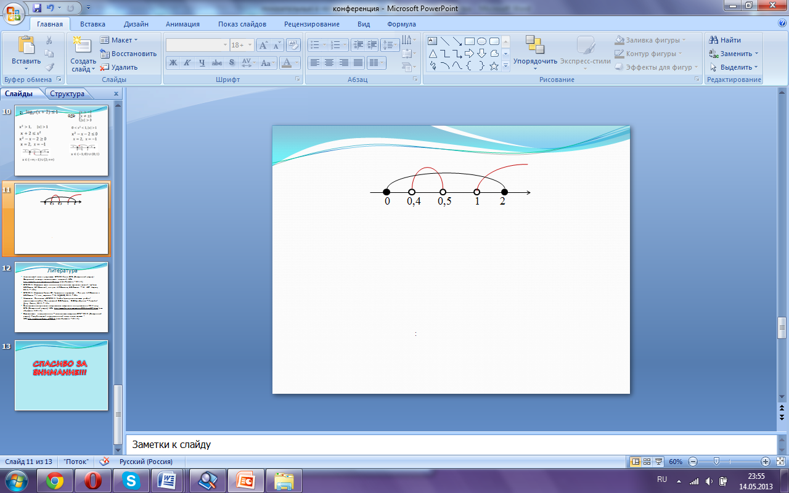Toggle underline (Ч) formatting

[202, 63]
